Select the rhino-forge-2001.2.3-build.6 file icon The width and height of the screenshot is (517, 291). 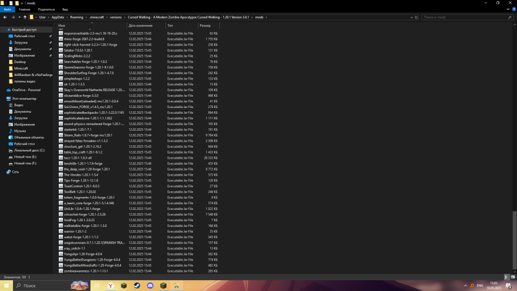click(x=60, y=39)
